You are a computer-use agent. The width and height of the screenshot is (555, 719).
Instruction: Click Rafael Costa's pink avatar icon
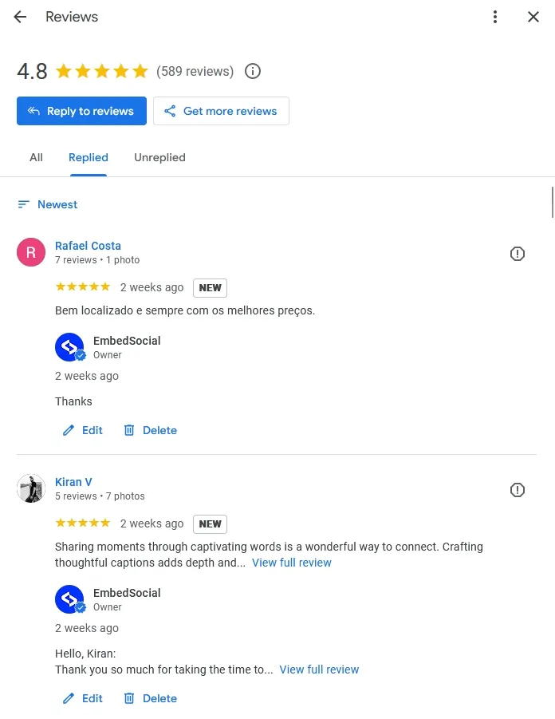[31, 253]
